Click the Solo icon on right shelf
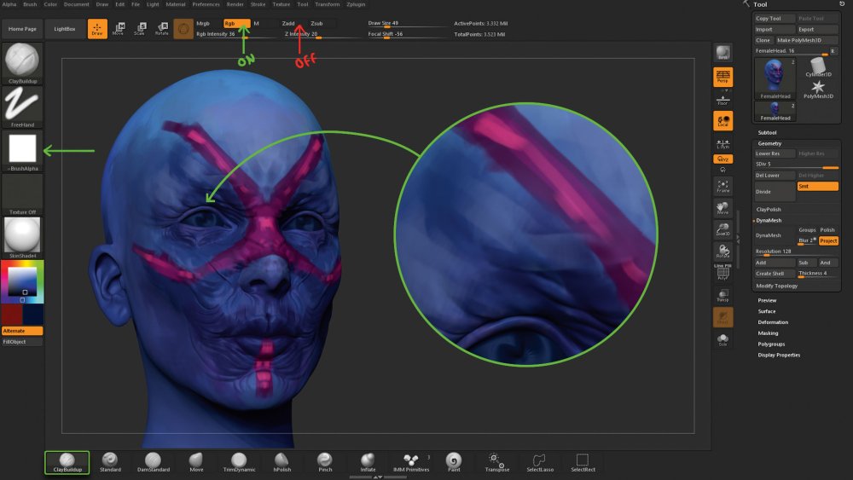This screenshot has width=853, height=480. [x=723, y=339]
